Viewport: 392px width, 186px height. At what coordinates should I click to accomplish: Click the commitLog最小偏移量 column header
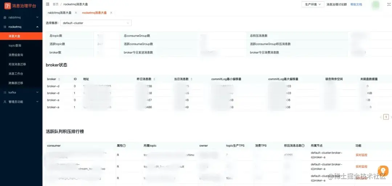(x=226, y=79)
